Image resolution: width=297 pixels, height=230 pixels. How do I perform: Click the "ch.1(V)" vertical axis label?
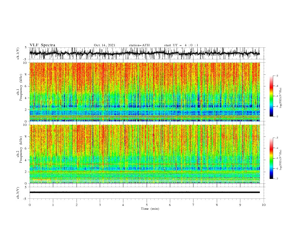point(18,53)
